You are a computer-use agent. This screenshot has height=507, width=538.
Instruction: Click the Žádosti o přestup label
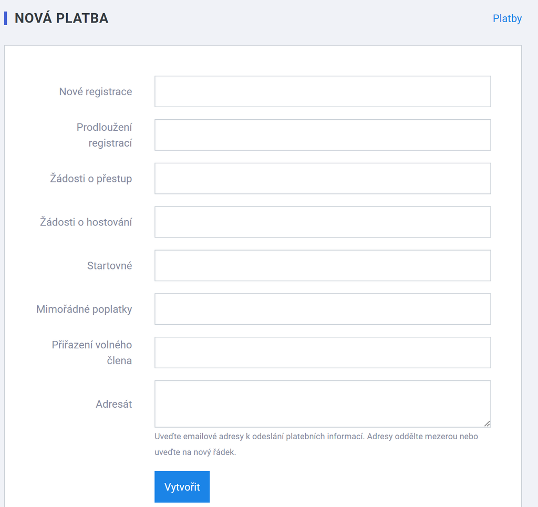91,179
